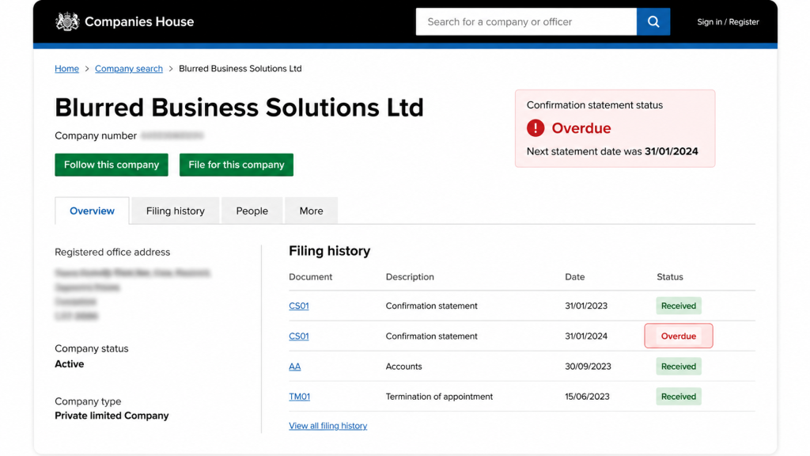Viewport: 810px width, 456px height.
Task: Click Received badge for 31/01/2023 statement
Action: tap(678, 306)
